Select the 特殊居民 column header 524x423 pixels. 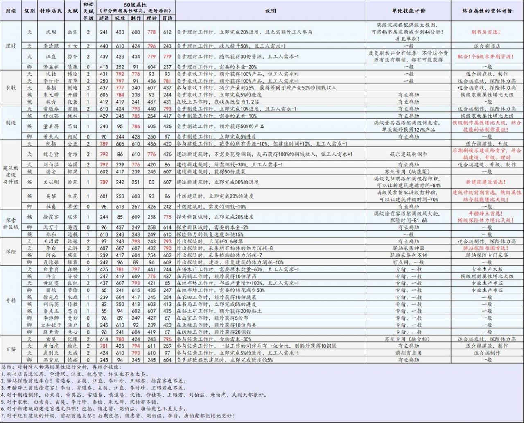tap(51, 11)
